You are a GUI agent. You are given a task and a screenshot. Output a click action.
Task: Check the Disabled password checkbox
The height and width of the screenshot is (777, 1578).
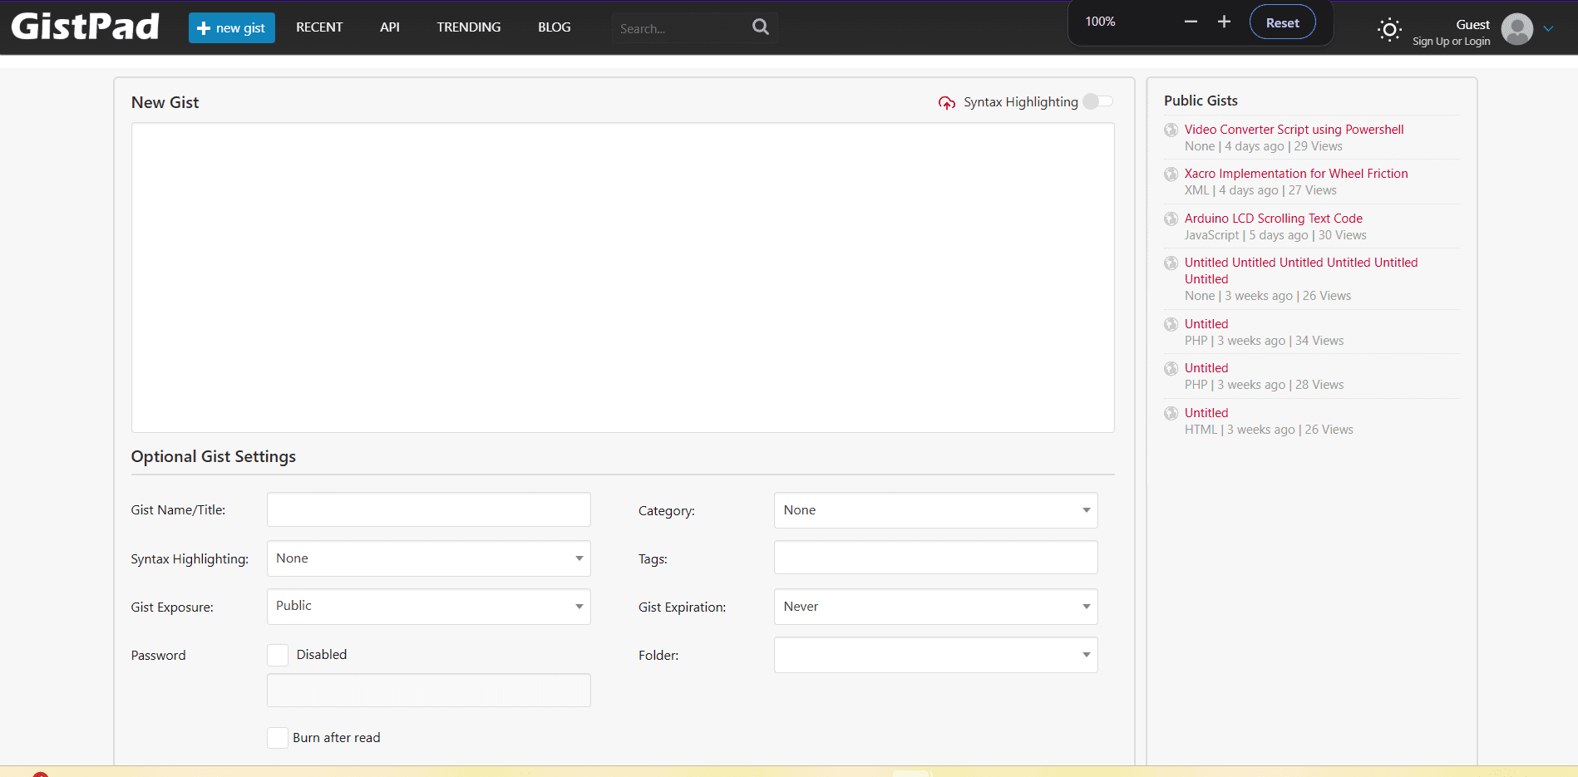tap(277, 655)
